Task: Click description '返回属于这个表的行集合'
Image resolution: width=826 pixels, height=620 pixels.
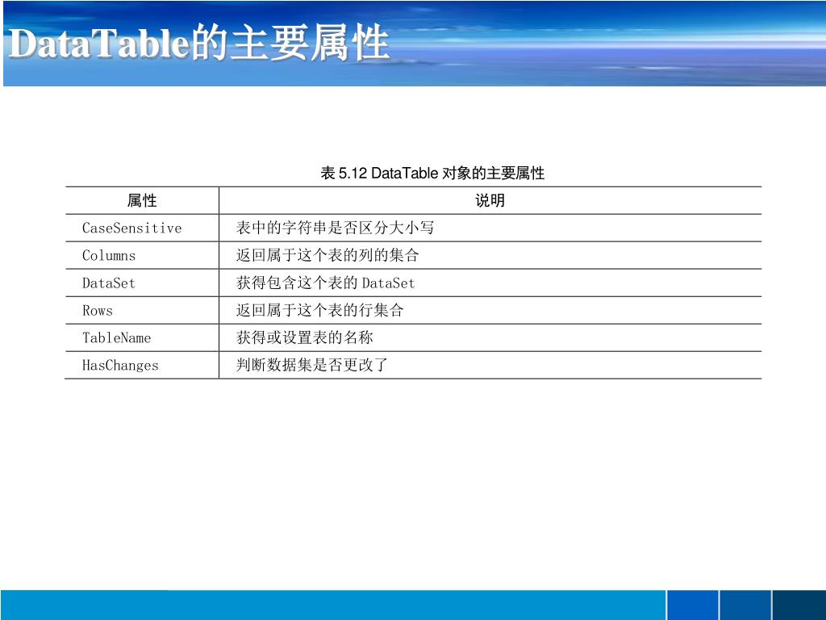Action: coord(319,310)
